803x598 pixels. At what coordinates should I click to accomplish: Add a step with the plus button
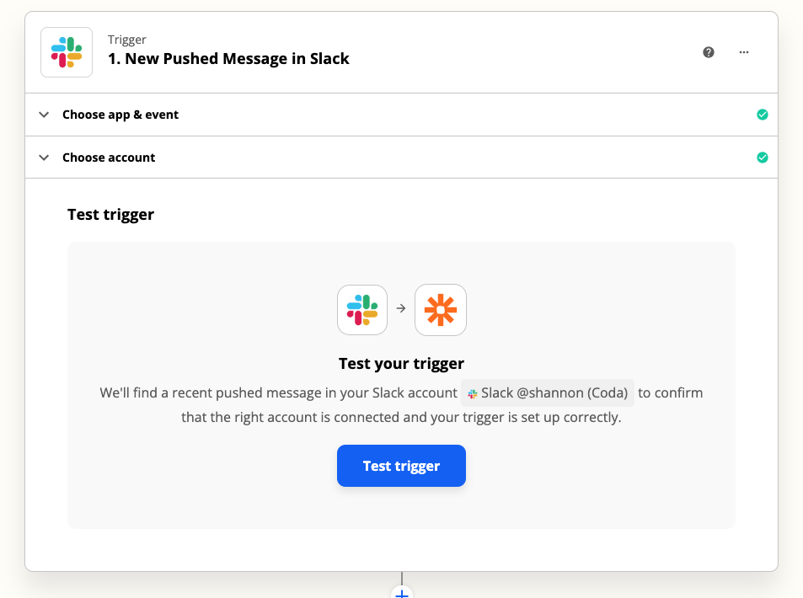click(x=402, y=593)
